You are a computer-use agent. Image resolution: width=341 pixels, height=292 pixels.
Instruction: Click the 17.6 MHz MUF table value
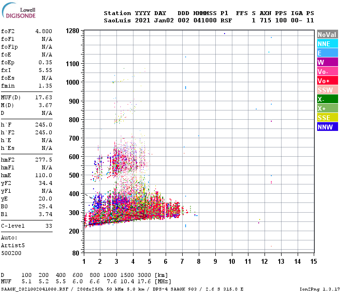click(144, 282)
